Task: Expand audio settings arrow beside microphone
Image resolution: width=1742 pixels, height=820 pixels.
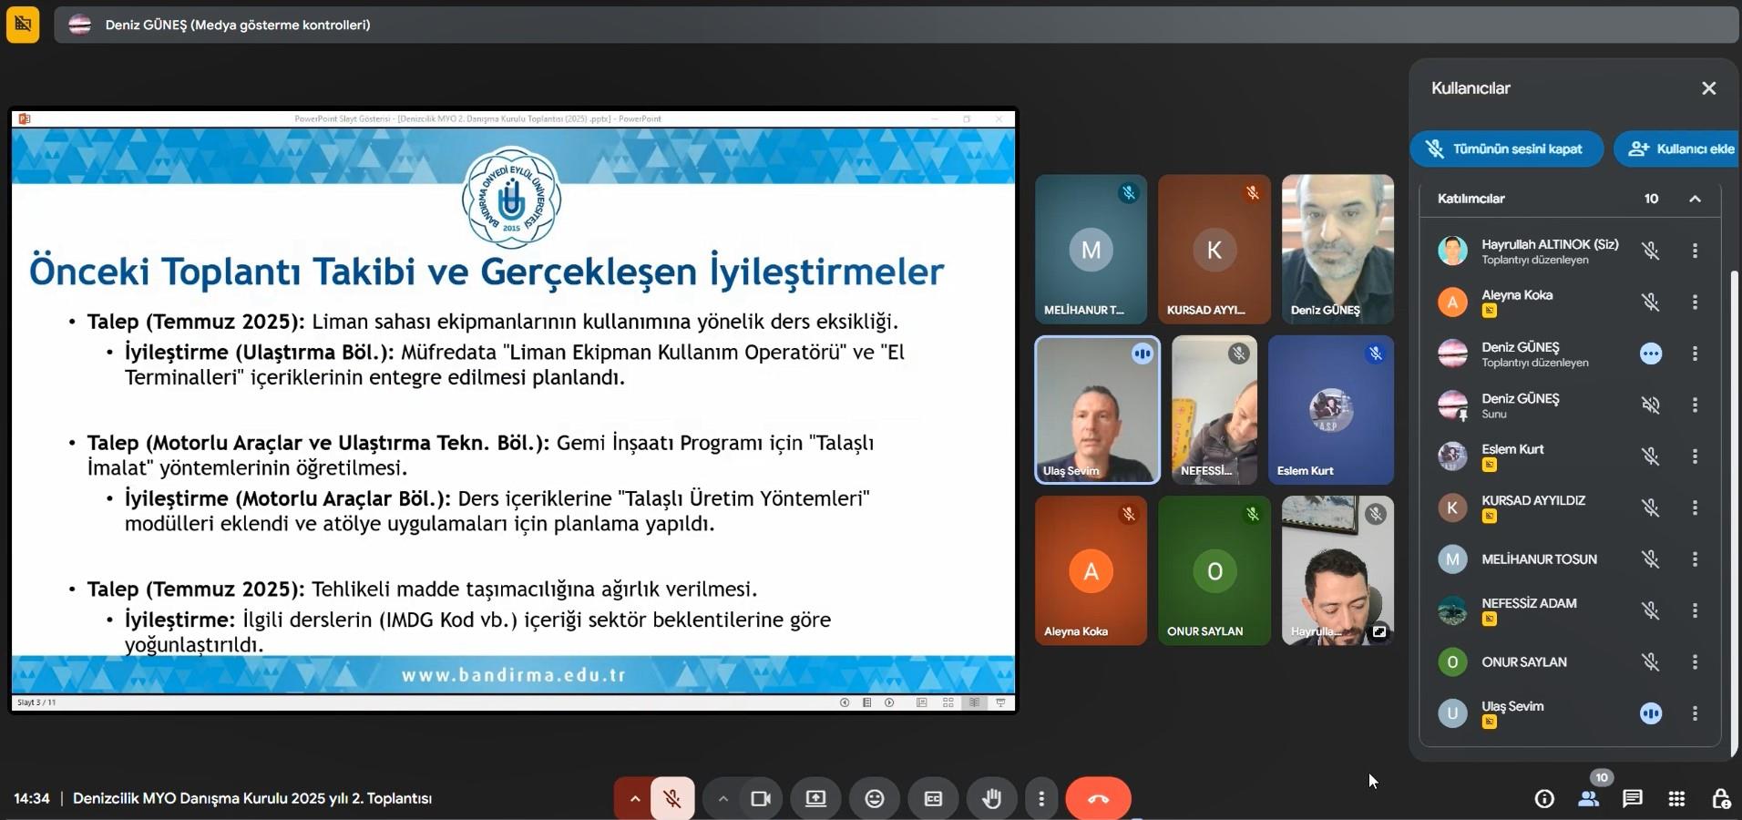Action: coord(635,799)
